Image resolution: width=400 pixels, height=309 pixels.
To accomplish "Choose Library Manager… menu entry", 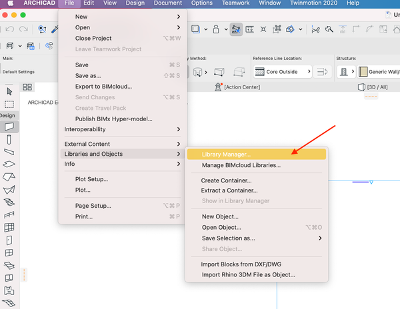I will point(257,154).
